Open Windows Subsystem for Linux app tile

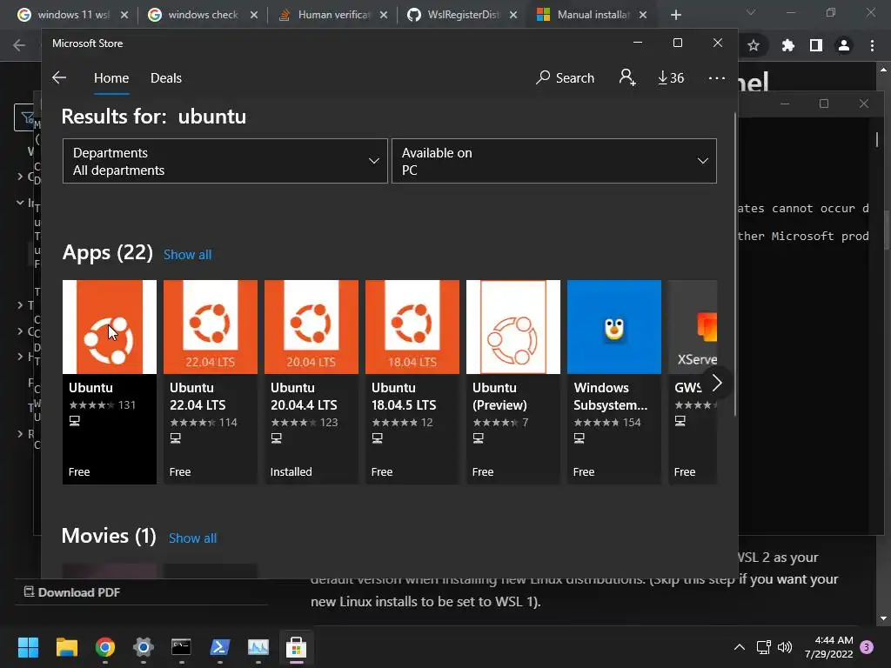(x=614, y=382)
